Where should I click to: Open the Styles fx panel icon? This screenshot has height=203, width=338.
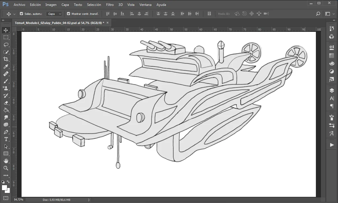click(x=332, y=80)
